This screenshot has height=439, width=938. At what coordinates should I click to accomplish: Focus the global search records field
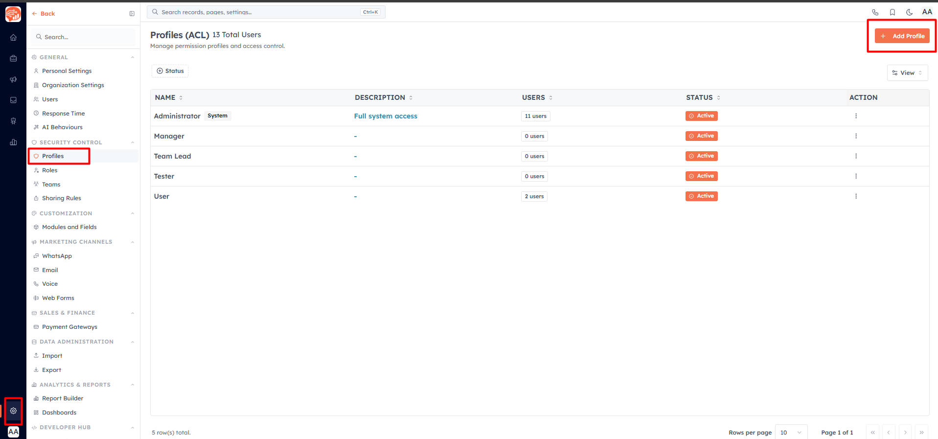[x=266, y=12]
